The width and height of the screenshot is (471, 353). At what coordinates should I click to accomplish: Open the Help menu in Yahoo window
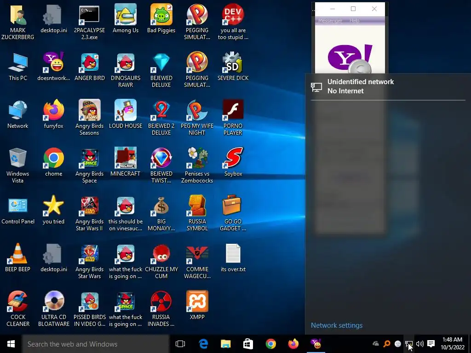pyautogui.click(x=355, y=20)
